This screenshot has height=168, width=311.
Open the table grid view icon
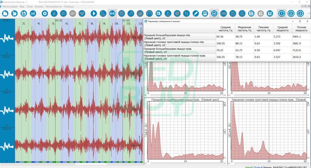point(121,13)
